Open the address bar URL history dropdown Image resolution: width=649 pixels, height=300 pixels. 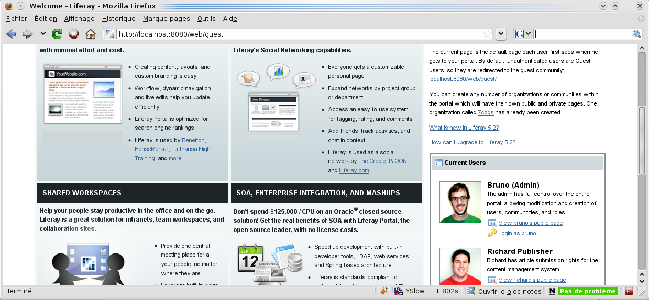(501, 34)
